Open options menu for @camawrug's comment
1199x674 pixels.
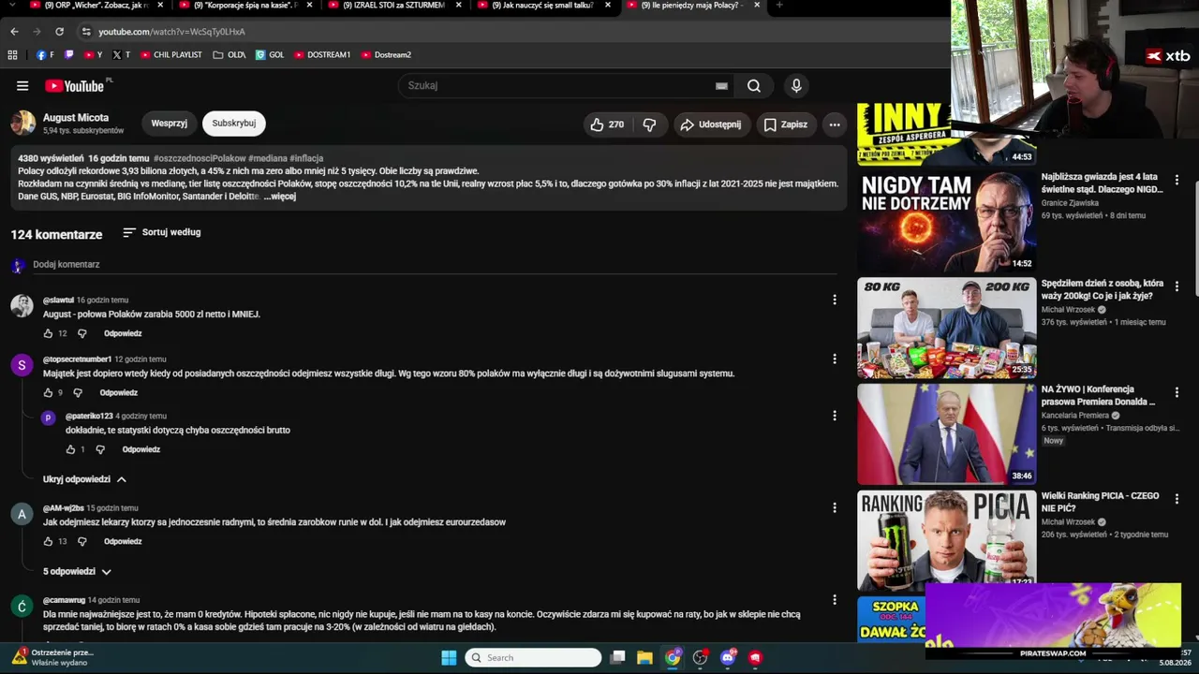coord(835,600)
